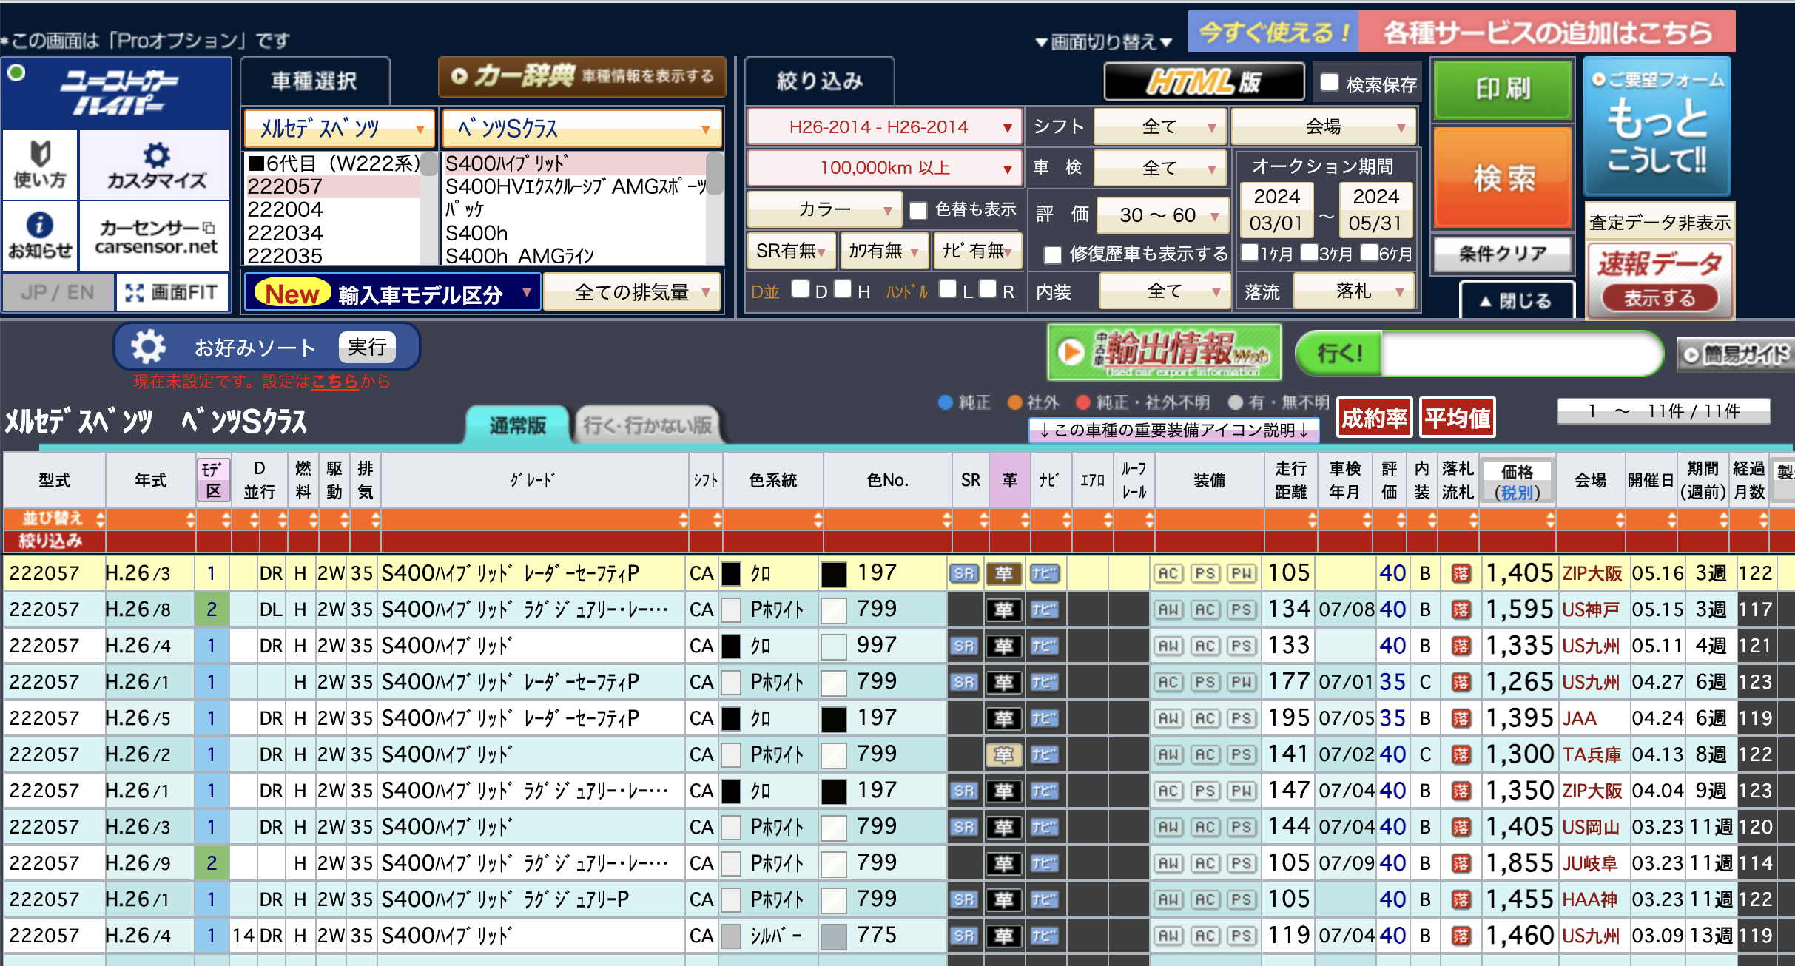Viewport: 1795px width, 966px height.
Task: Open the 100,000km 以上 mileage dropdown
Action: [884, 169]
